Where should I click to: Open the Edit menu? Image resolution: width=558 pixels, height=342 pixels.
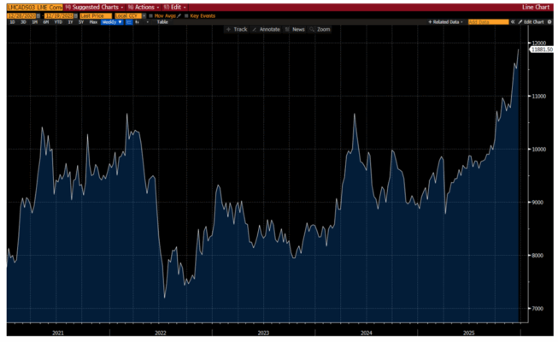pyautogui.click(x=176, y=7)
